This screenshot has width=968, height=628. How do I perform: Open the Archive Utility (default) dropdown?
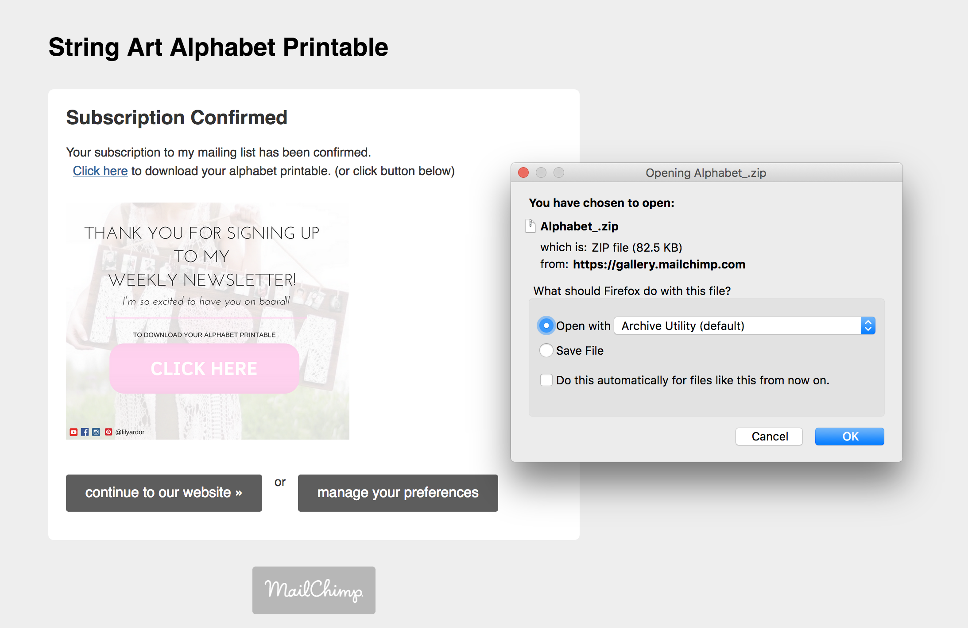click(x=737, y=326)
